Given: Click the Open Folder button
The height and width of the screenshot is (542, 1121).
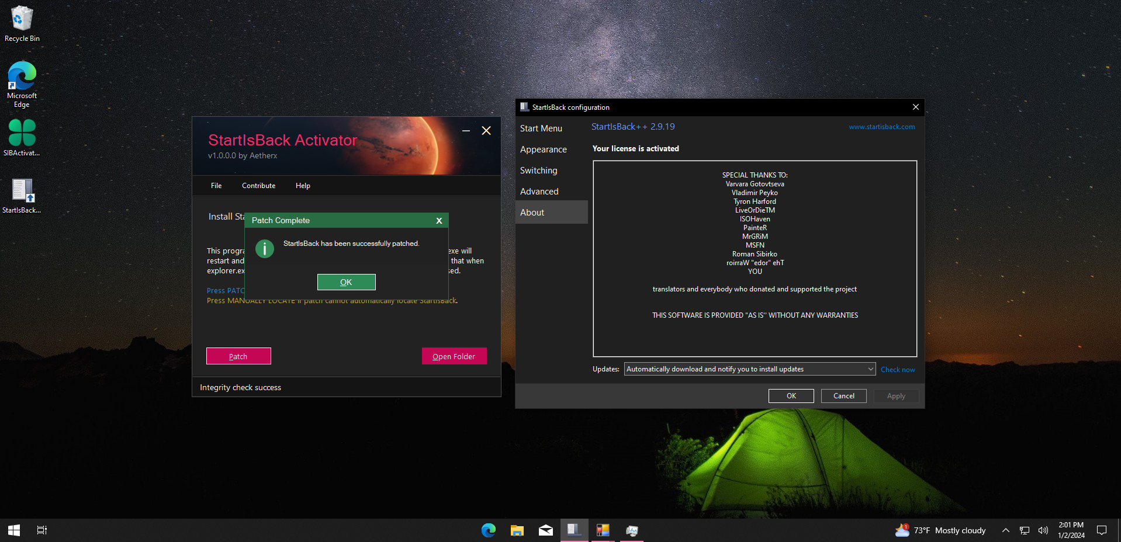Looking at the screenshot, I should (x=454, y=356).
